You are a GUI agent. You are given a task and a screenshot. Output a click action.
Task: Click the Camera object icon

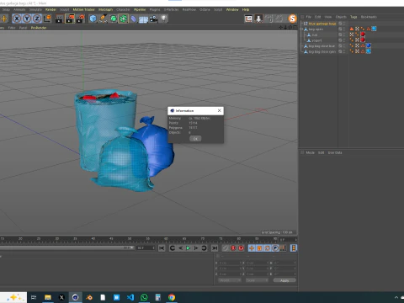click(153, 19)
